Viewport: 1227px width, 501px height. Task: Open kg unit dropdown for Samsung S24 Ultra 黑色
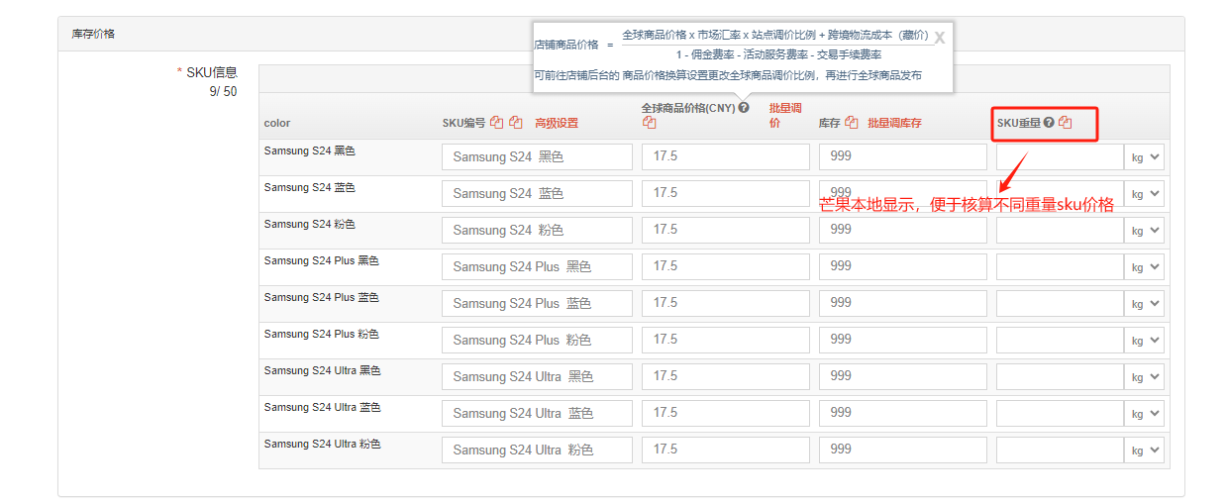[1146, 377]
